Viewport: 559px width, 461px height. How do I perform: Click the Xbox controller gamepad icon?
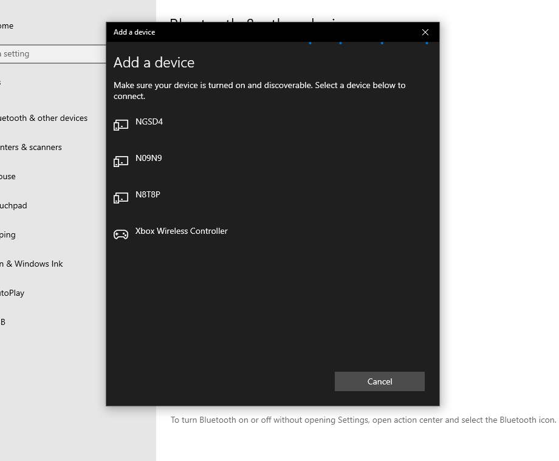click(x=121, y=234)
